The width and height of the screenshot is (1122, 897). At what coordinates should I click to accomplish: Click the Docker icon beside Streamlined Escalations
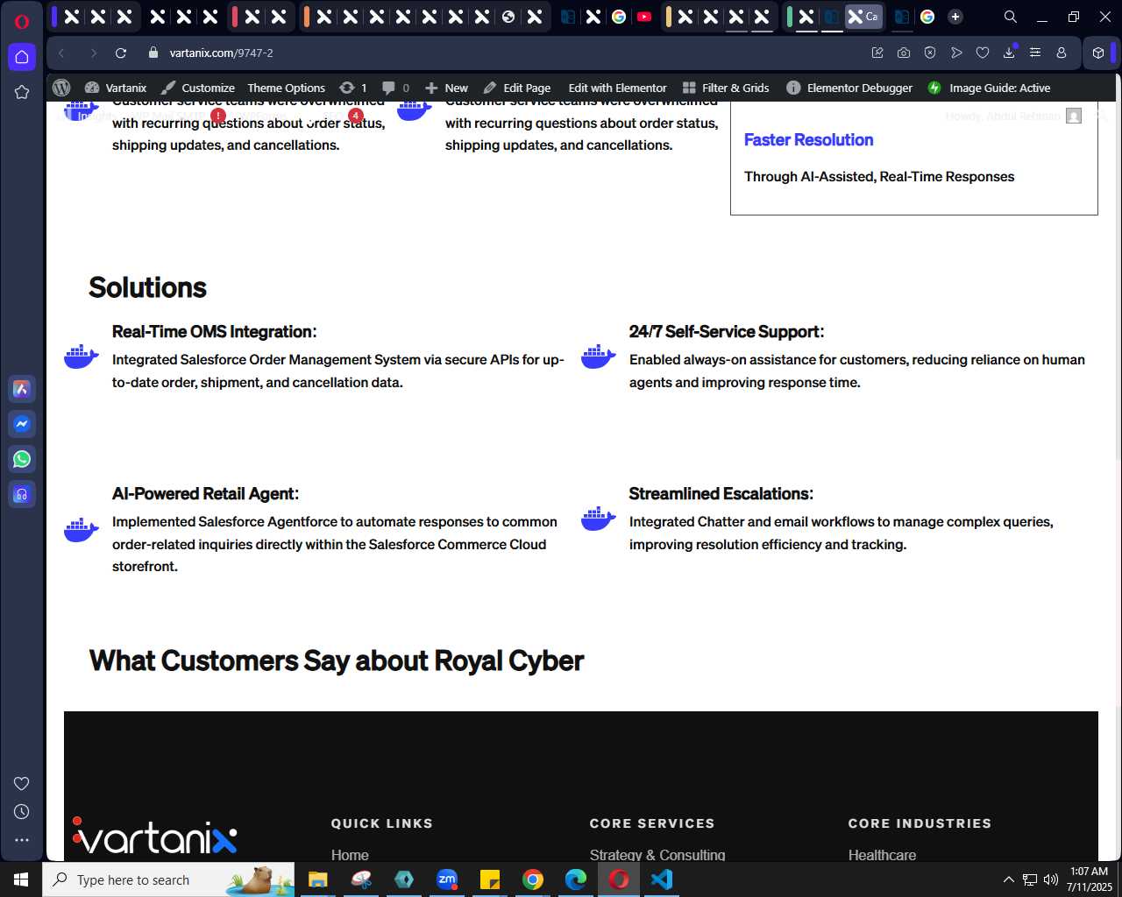[x=599, y=519]
